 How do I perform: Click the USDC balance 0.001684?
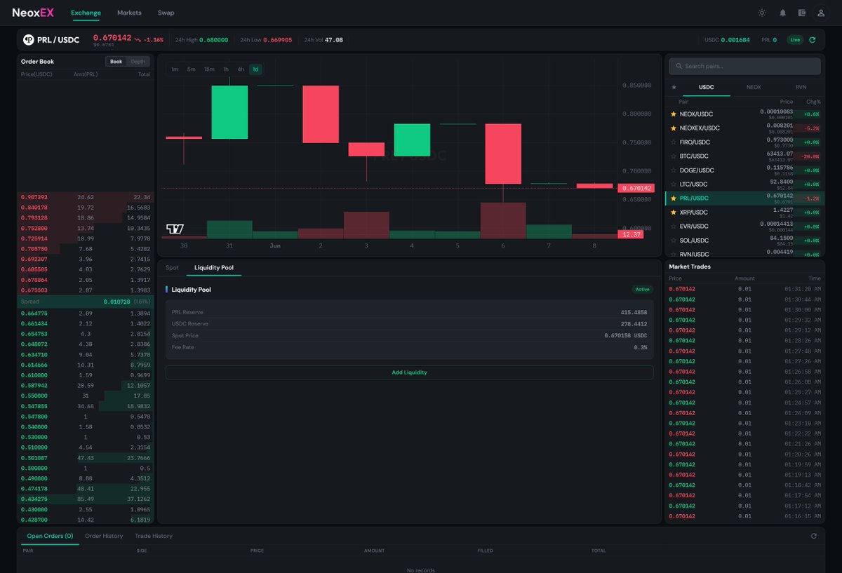[735, 40]
